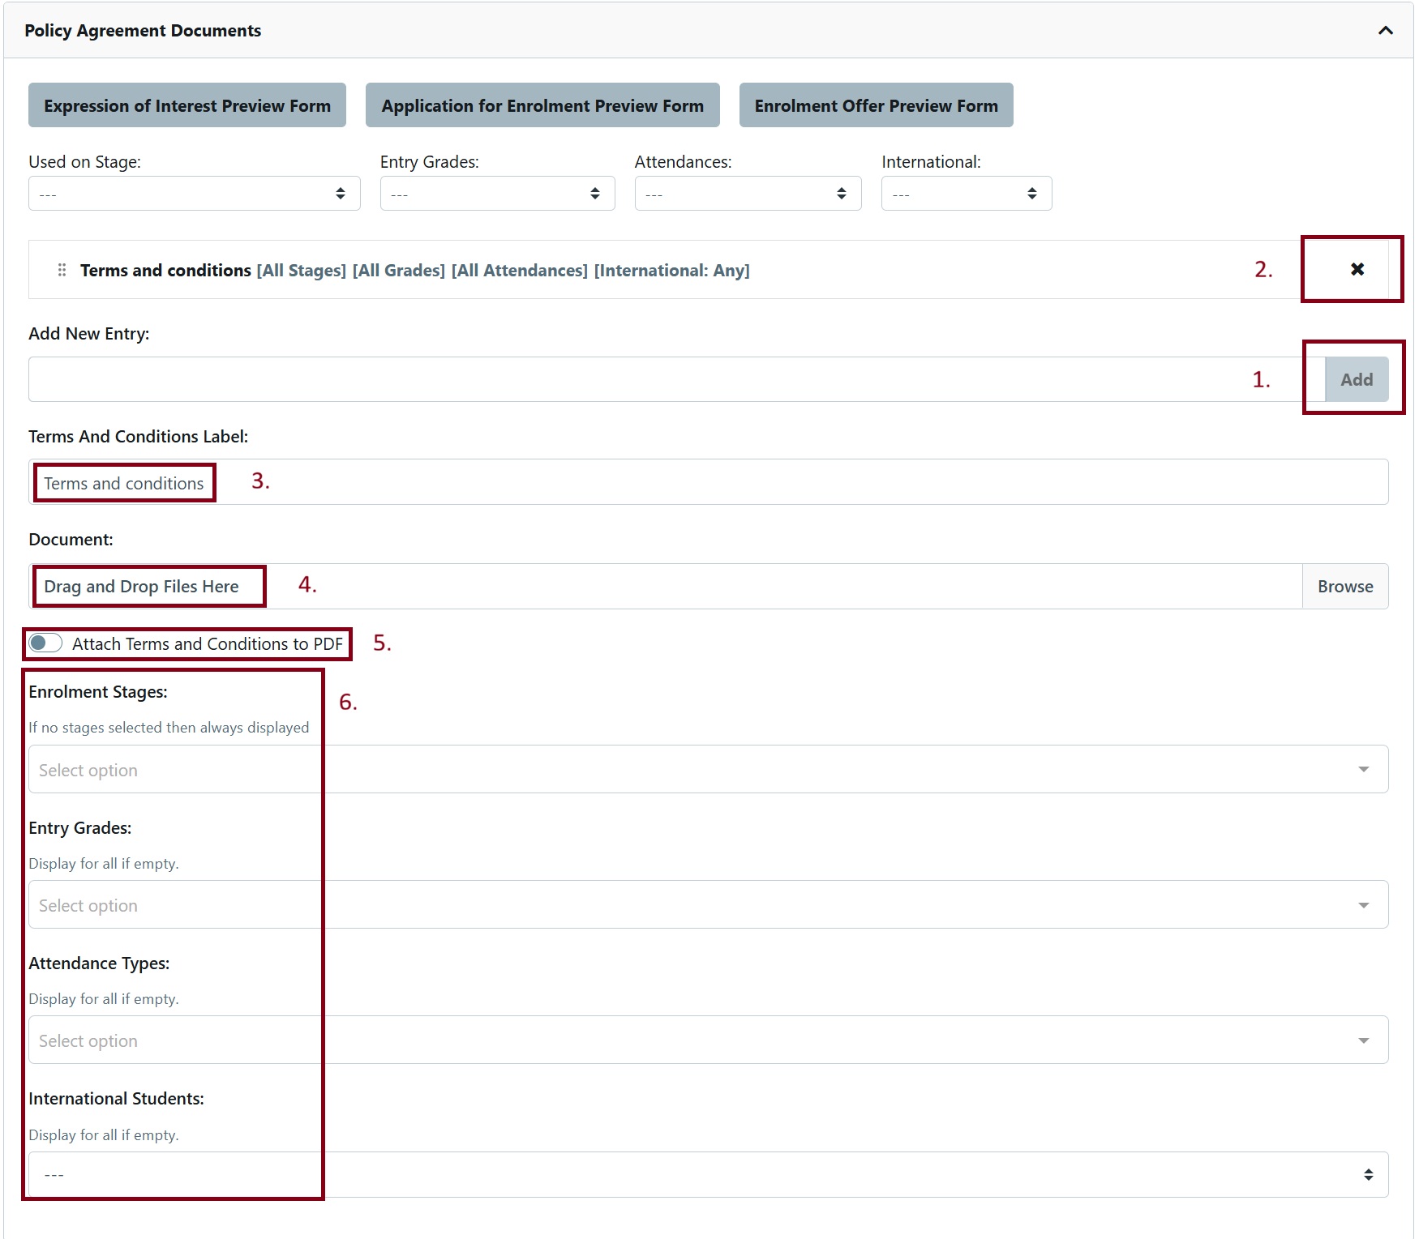1419x1239 pixels.
Task: Open the Expression of Interest Preview Form
Action: click(x=186, y=105)
